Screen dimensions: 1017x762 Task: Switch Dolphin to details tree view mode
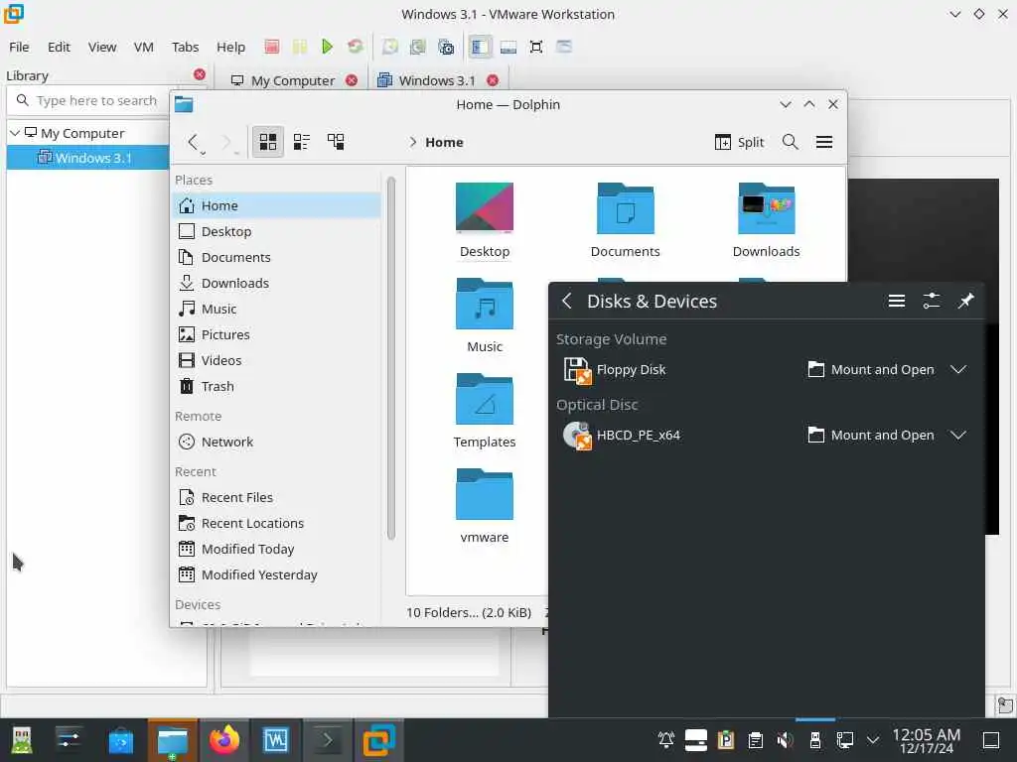(336, 141)
